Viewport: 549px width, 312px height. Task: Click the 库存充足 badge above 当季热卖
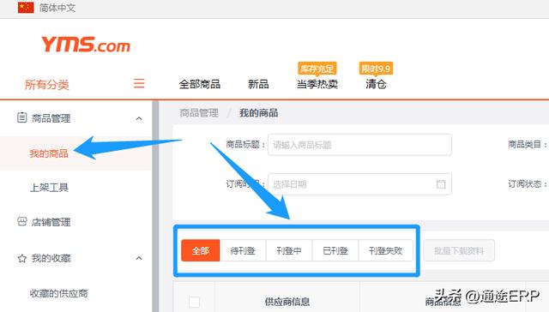coord(317,69)
